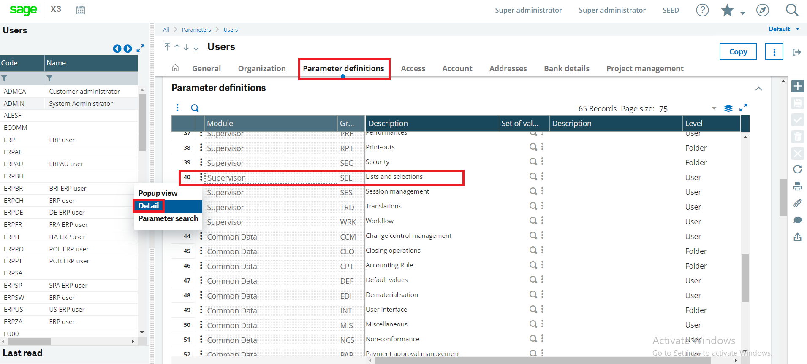Open the home tab icon

pos(175,68)
